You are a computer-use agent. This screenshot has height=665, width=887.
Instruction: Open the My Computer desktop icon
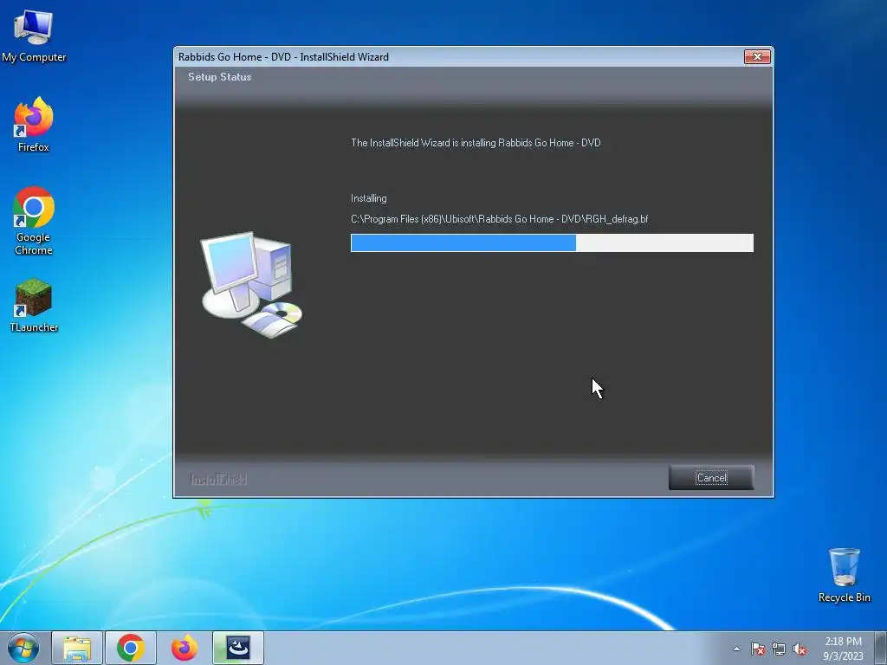coord(34,36)
